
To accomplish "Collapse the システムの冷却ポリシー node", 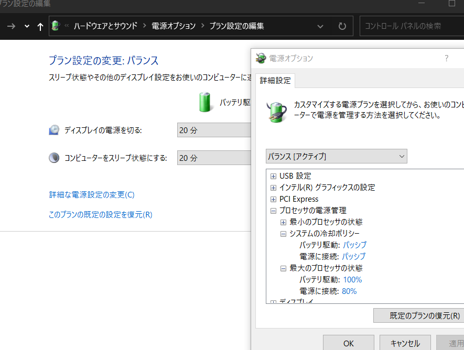I will pos(284,234).
